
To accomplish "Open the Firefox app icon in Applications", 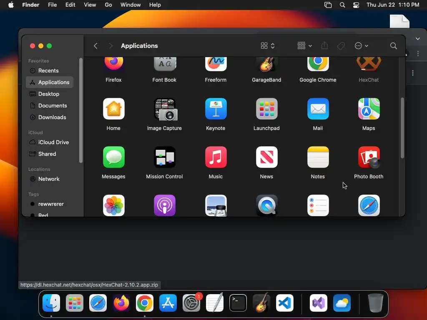I will click(113, 64).
